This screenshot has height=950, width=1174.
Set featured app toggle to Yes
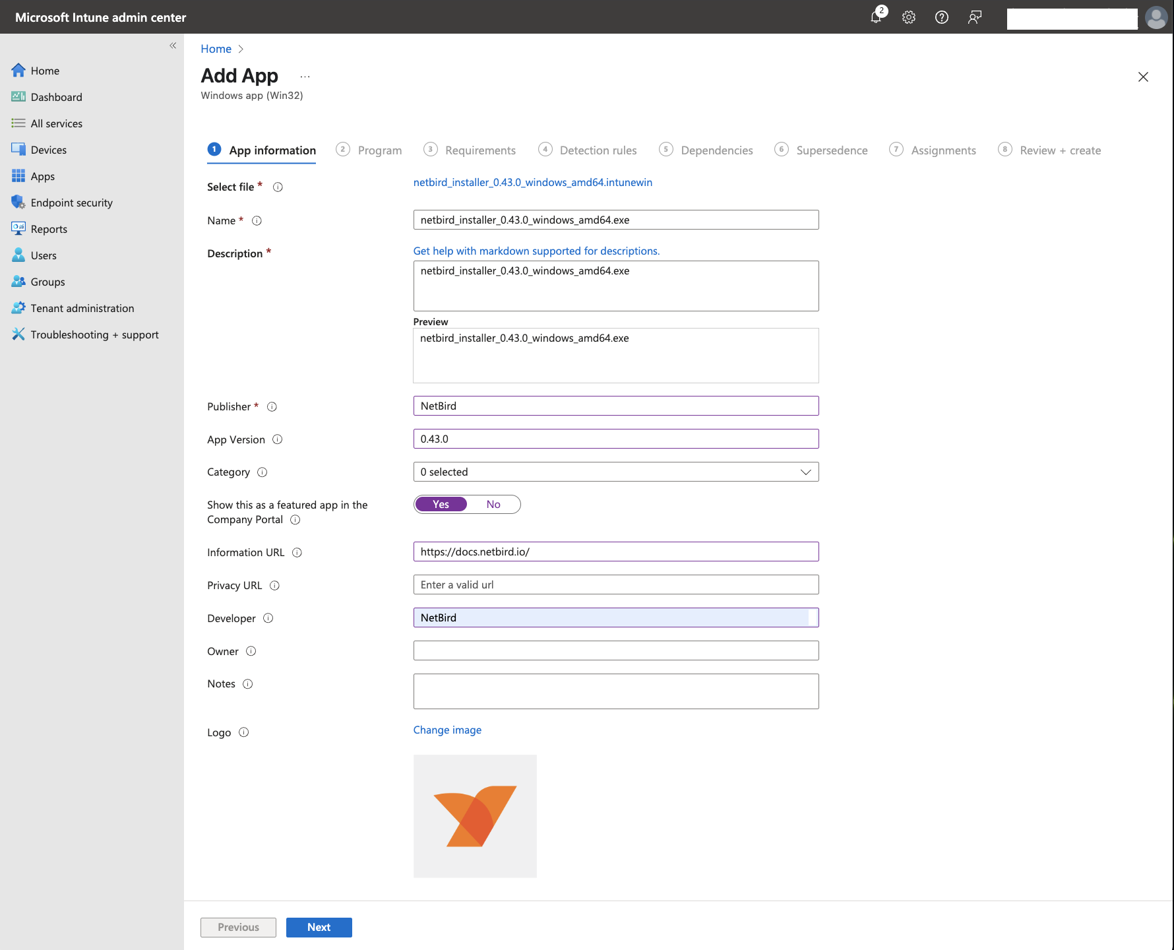click(x=441, y=505)
